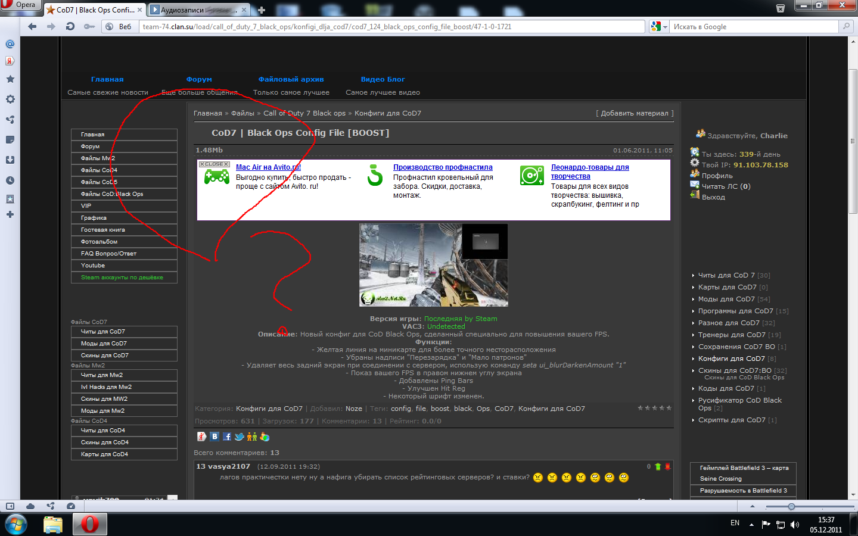Share to Twitter icon

pyautogui.click(x=240, y=437)
